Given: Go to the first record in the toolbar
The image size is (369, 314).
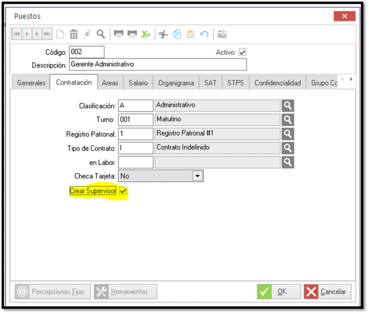Looking at the screenshot, I should pyautogui.click(x=17, y=34).
